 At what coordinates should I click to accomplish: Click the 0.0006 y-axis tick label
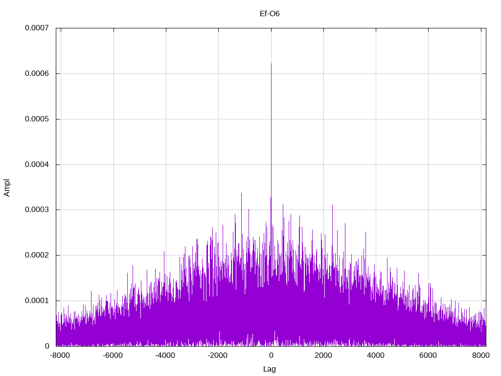pyautogui.click(x=37, y=73)
